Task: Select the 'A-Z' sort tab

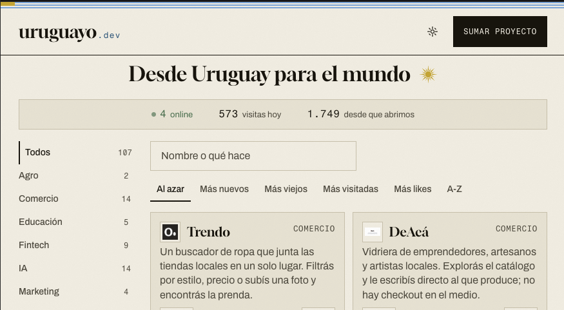Action: 454,189
